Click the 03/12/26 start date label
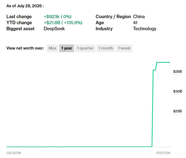The image size is (186, 158). 14,153
